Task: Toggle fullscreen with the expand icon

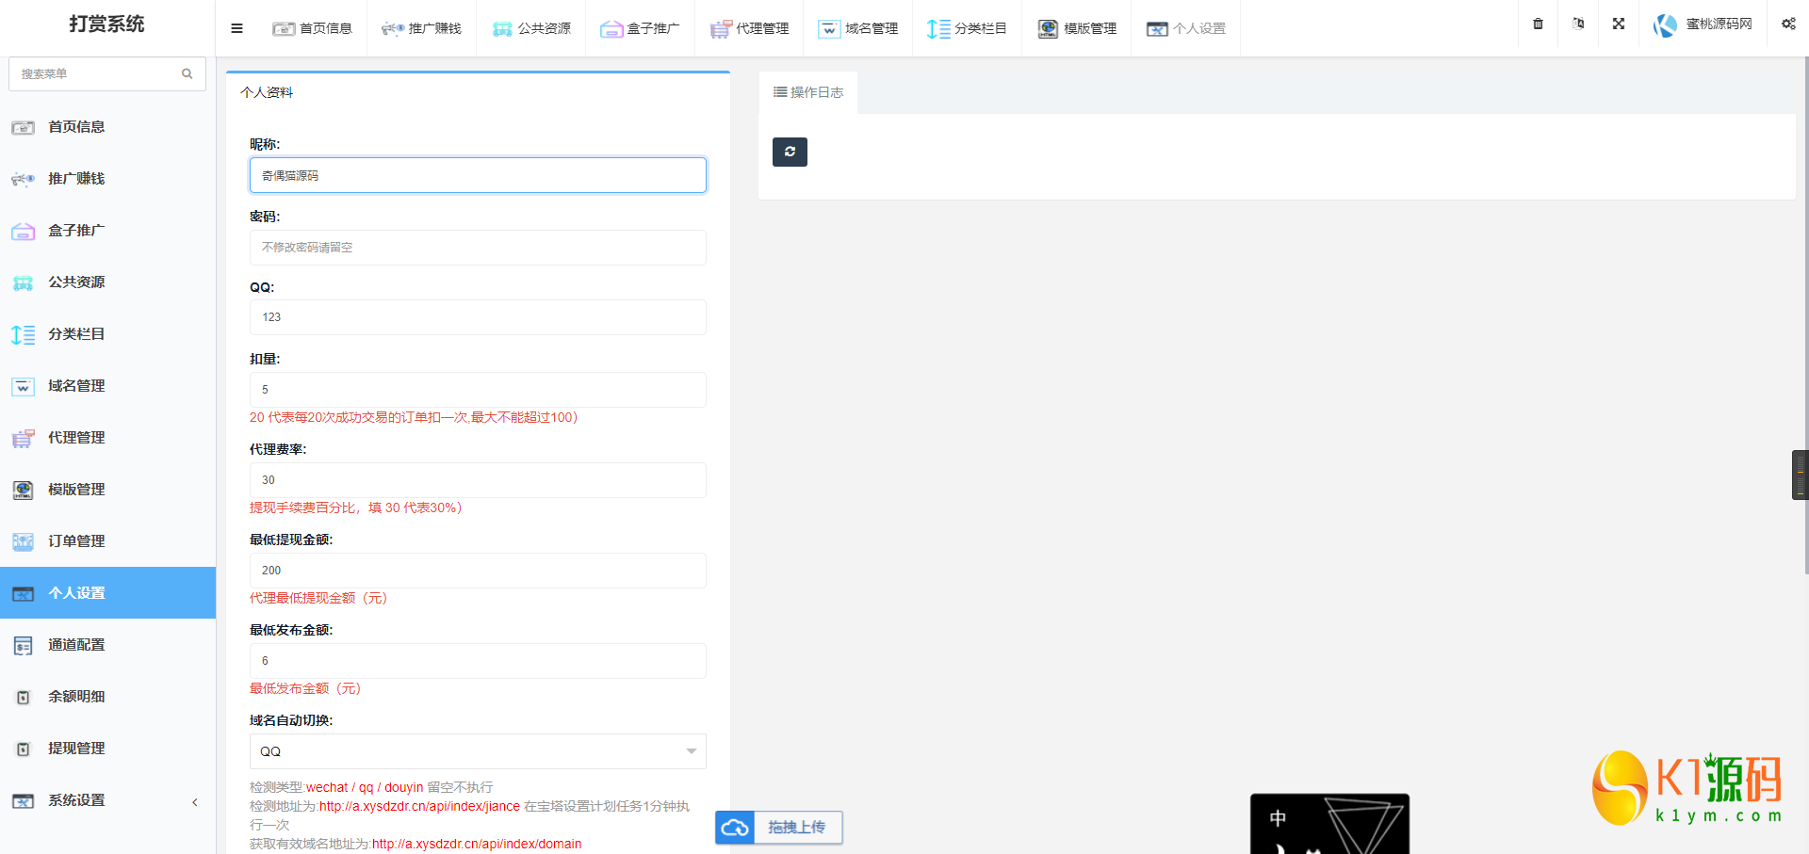Action: pos(1618,24)
